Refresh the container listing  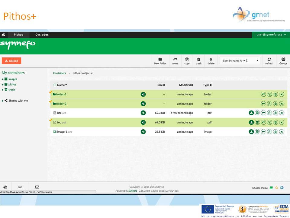269,61
